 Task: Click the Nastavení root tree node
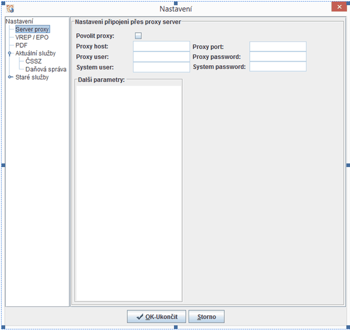pyautogui.click(x=19, y=21)
